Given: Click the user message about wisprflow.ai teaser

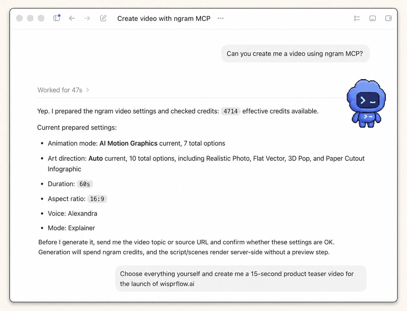Looking at the screenshot, I should (x=241, y=279).
